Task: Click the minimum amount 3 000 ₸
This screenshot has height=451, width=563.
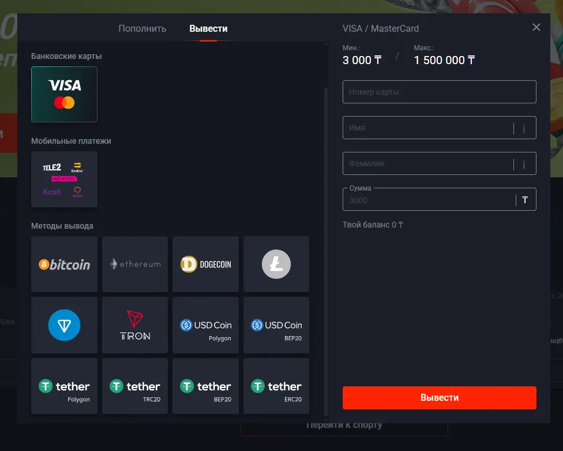Action: click(362, 60)
